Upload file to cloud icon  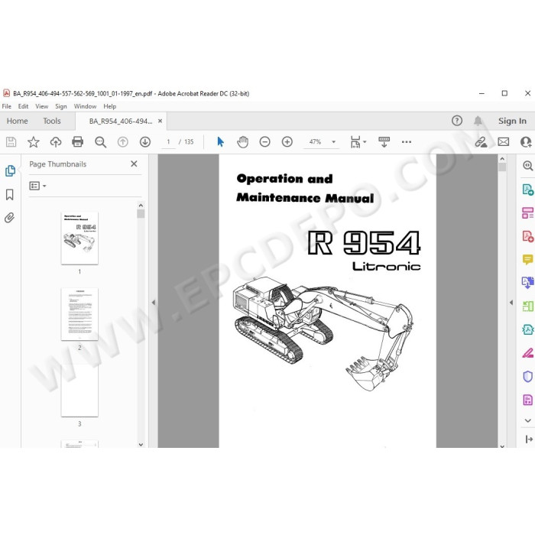point(56,141)
